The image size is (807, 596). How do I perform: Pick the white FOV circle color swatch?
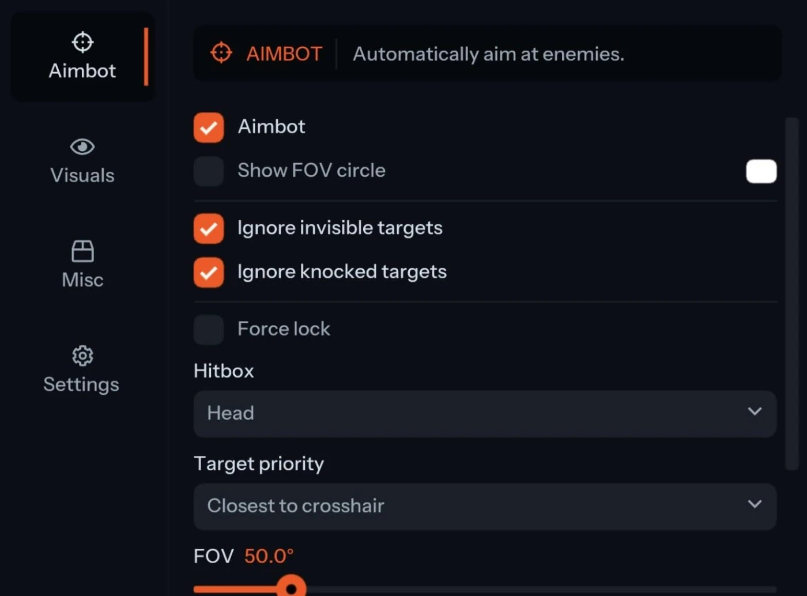pyautogui.click(x=761, y=171)
